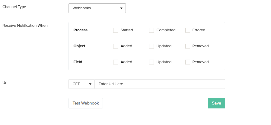
Task: Check the Process Errored checkbox
Action: coord(188,30)
